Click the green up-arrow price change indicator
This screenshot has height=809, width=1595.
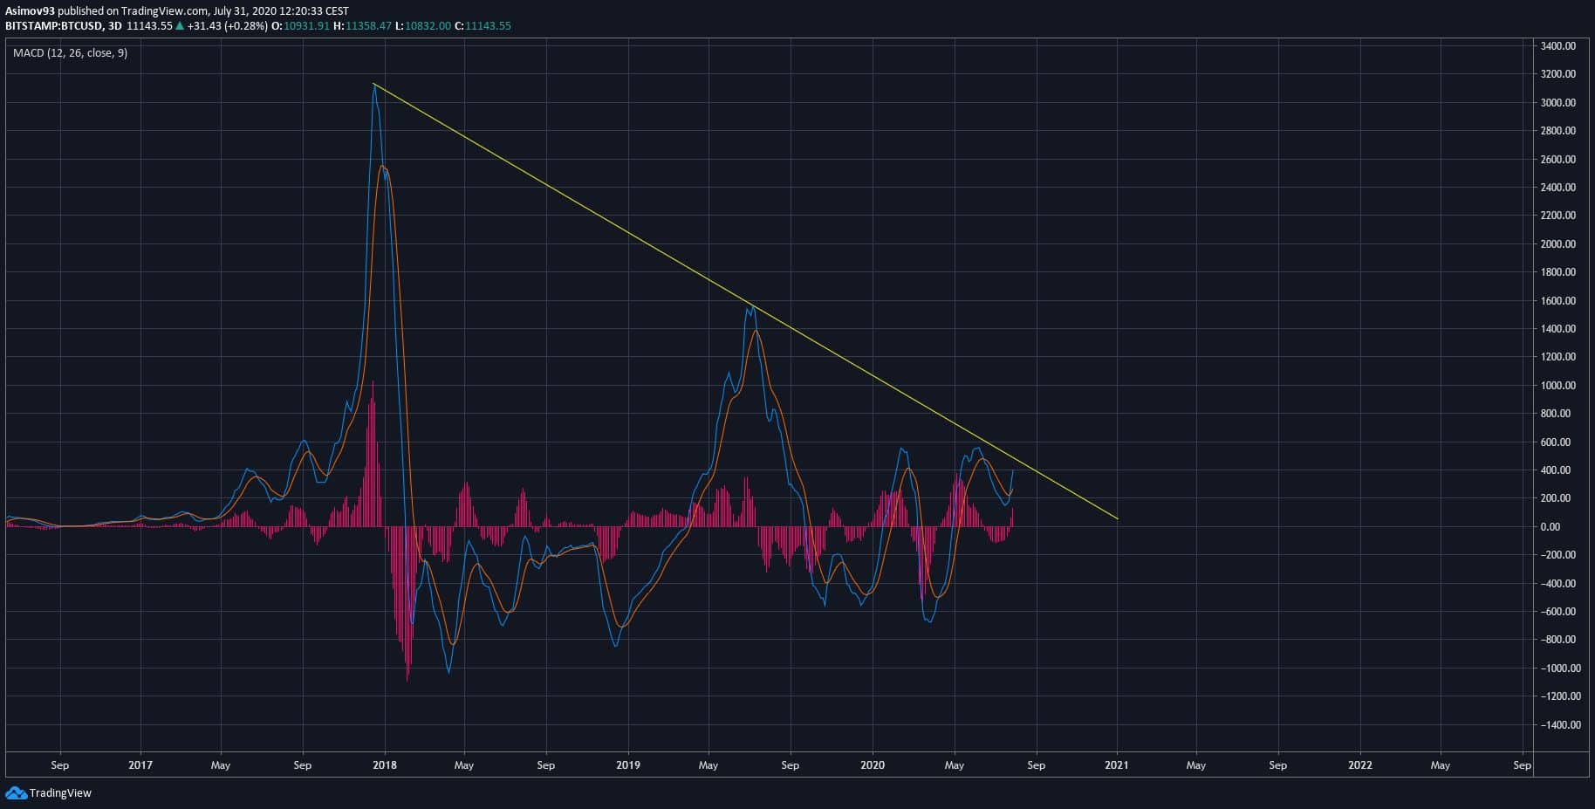coord(180,26)
